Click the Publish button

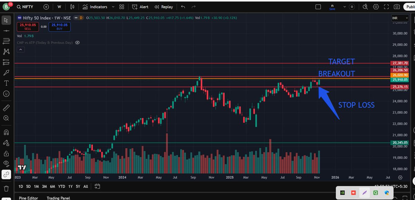[409, 7]
